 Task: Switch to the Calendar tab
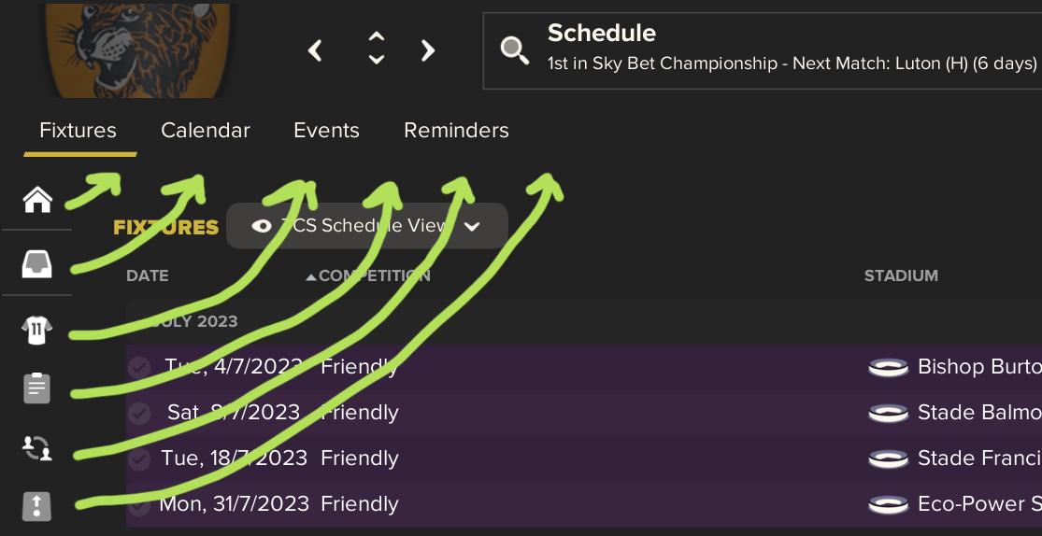(206, 130)
